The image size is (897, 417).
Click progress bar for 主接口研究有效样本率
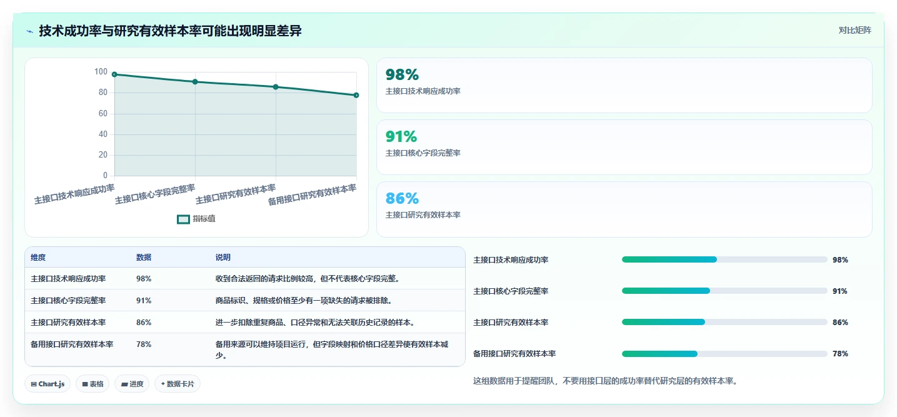click(724, 322)
